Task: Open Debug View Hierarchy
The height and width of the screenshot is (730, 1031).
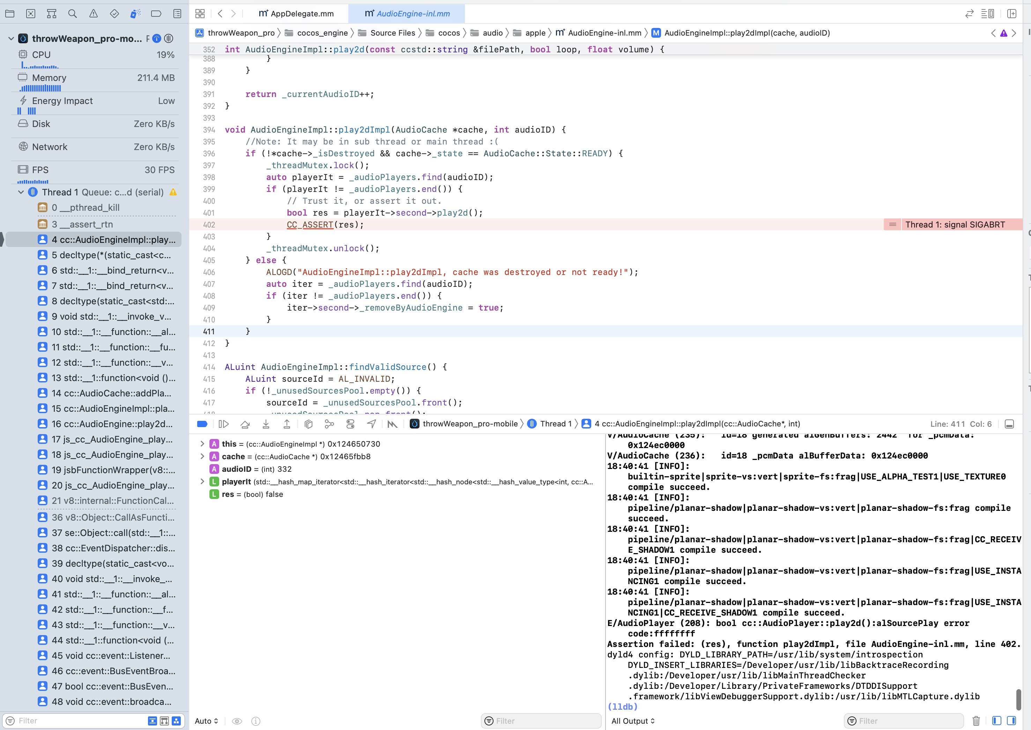Action: 309,424
